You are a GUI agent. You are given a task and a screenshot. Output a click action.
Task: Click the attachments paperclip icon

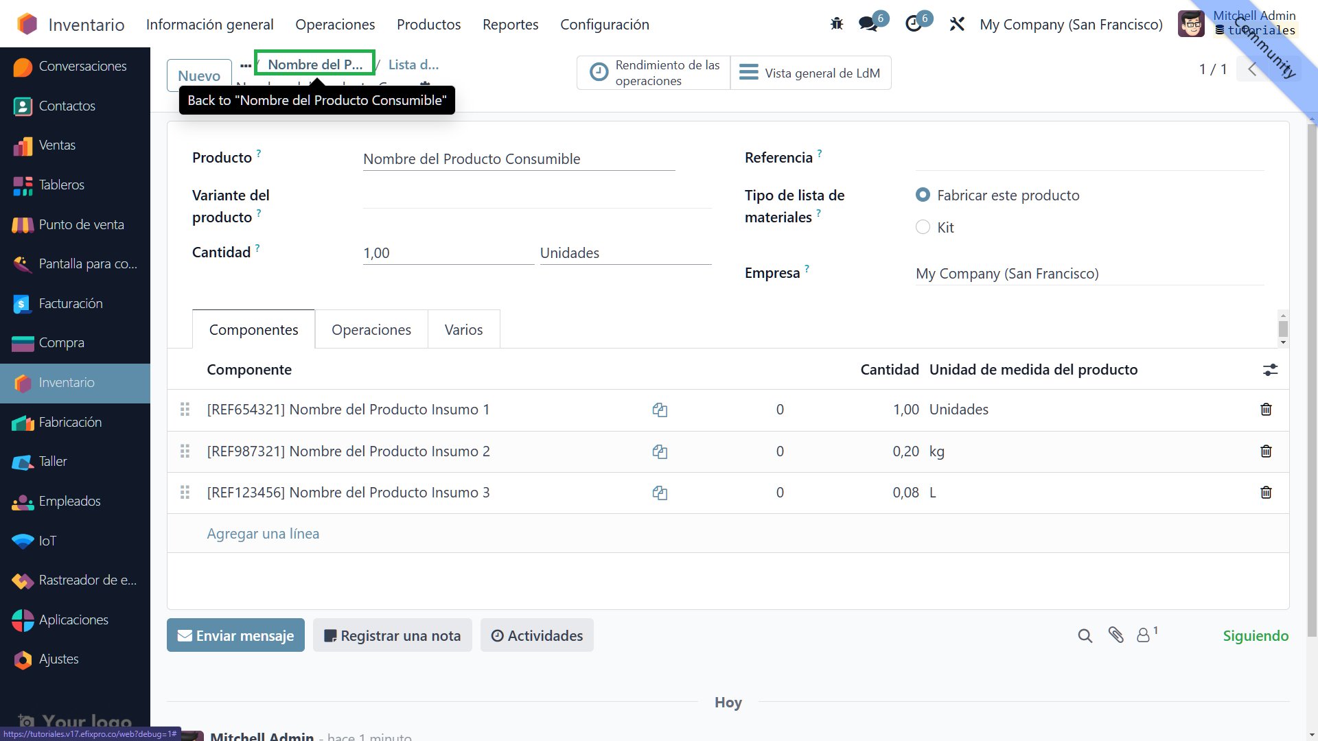pyautogui.click(x=1115, y=635)
